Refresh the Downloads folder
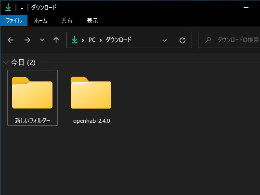Image resolution: width=260 pixels, height=195 pixels. point(182,40)
